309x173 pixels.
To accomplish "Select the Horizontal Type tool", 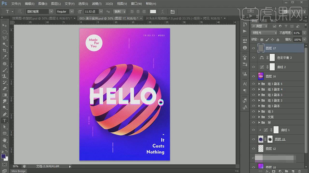I will (4, 121).
